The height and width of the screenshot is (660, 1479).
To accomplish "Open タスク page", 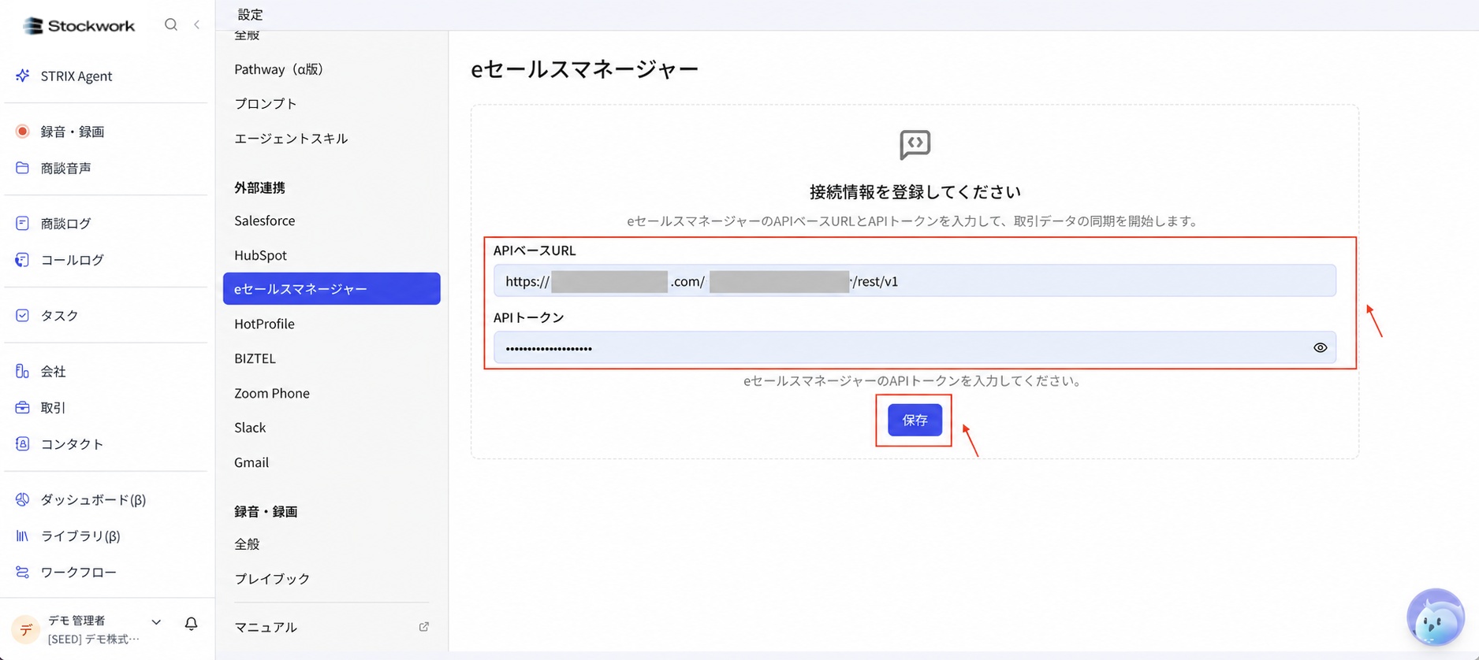I will pyautogui.click(x=60, y=315).
